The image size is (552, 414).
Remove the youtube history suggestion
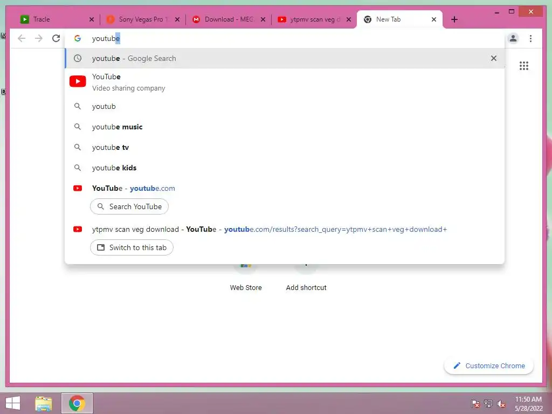click(x=494, y=58)
